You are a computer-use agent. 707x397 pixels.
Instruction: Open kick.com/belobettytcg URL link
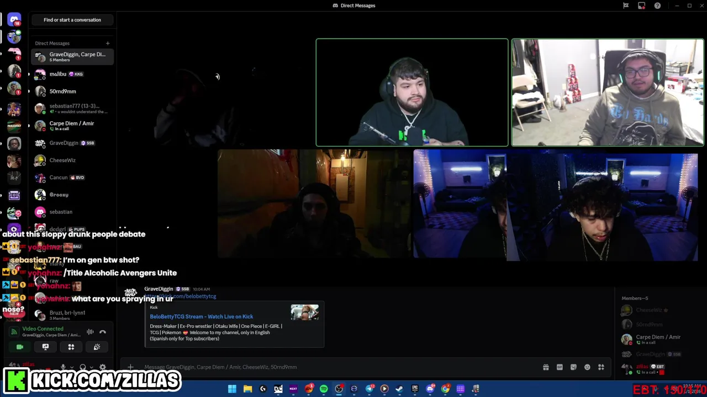tap(181, 296)
